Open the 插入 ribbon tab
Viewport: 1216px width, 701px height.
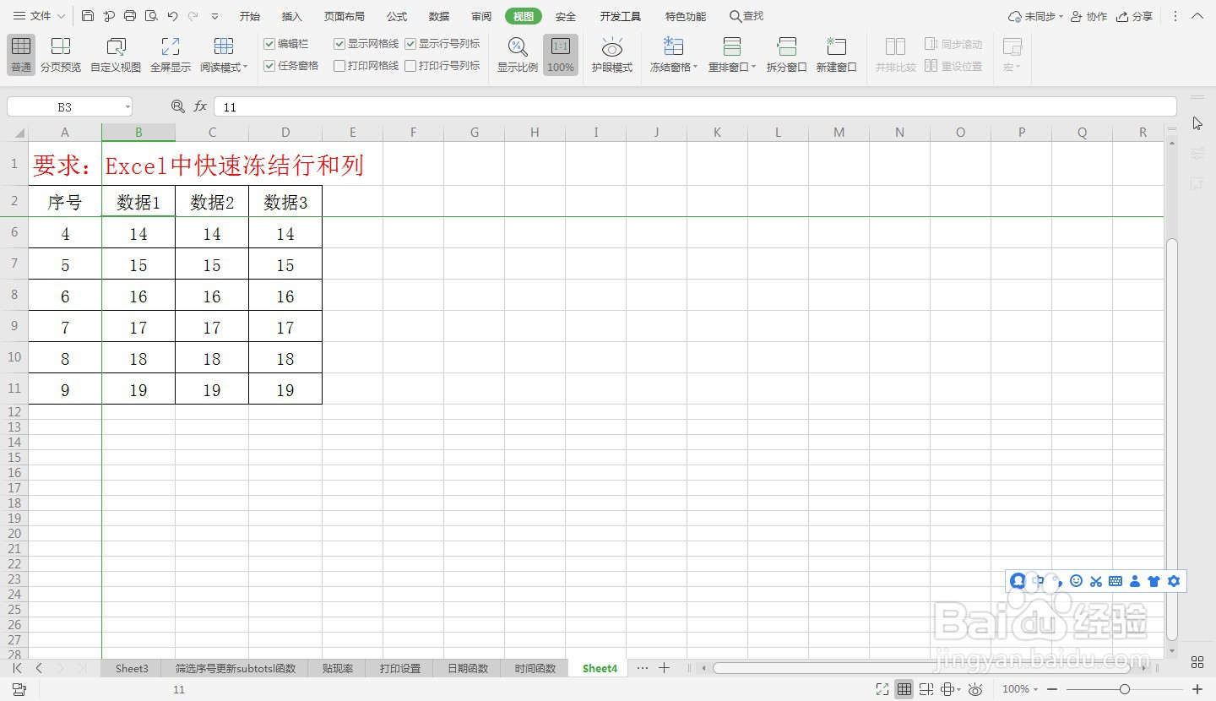tap(292, 17)
